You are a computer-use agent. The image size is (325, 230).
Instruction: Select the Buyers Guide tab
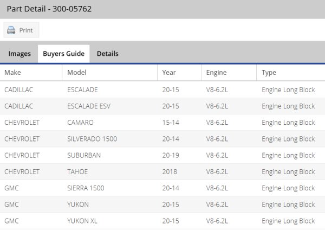point(63,54)
